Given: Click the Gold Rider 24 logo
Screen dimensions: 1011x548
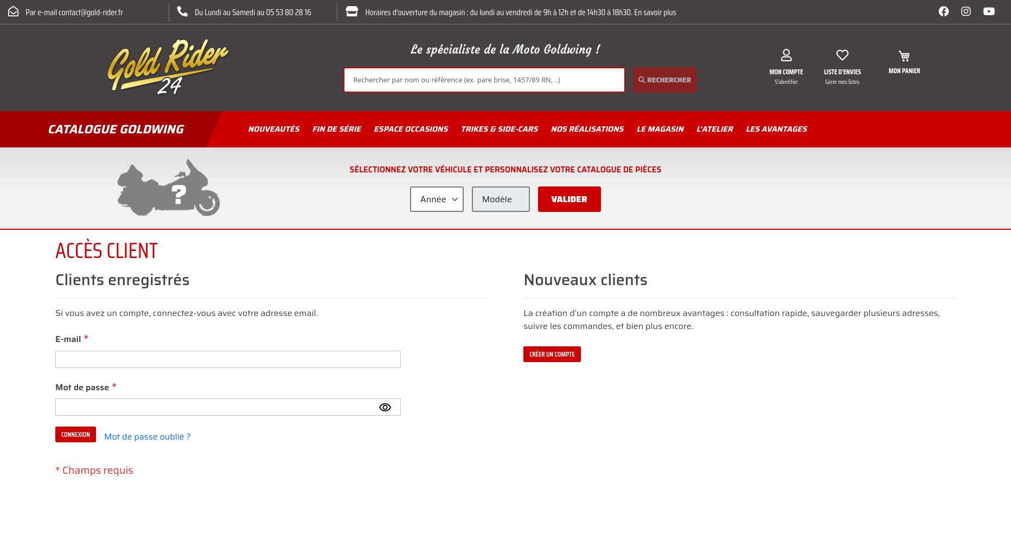Looking at the screenshot, I should point(168,67).
